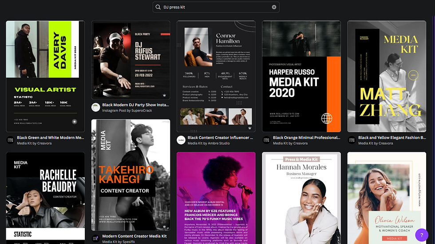Open the help question mark button
This screenshot has height=244, width=435.
[x=422, y=235]
